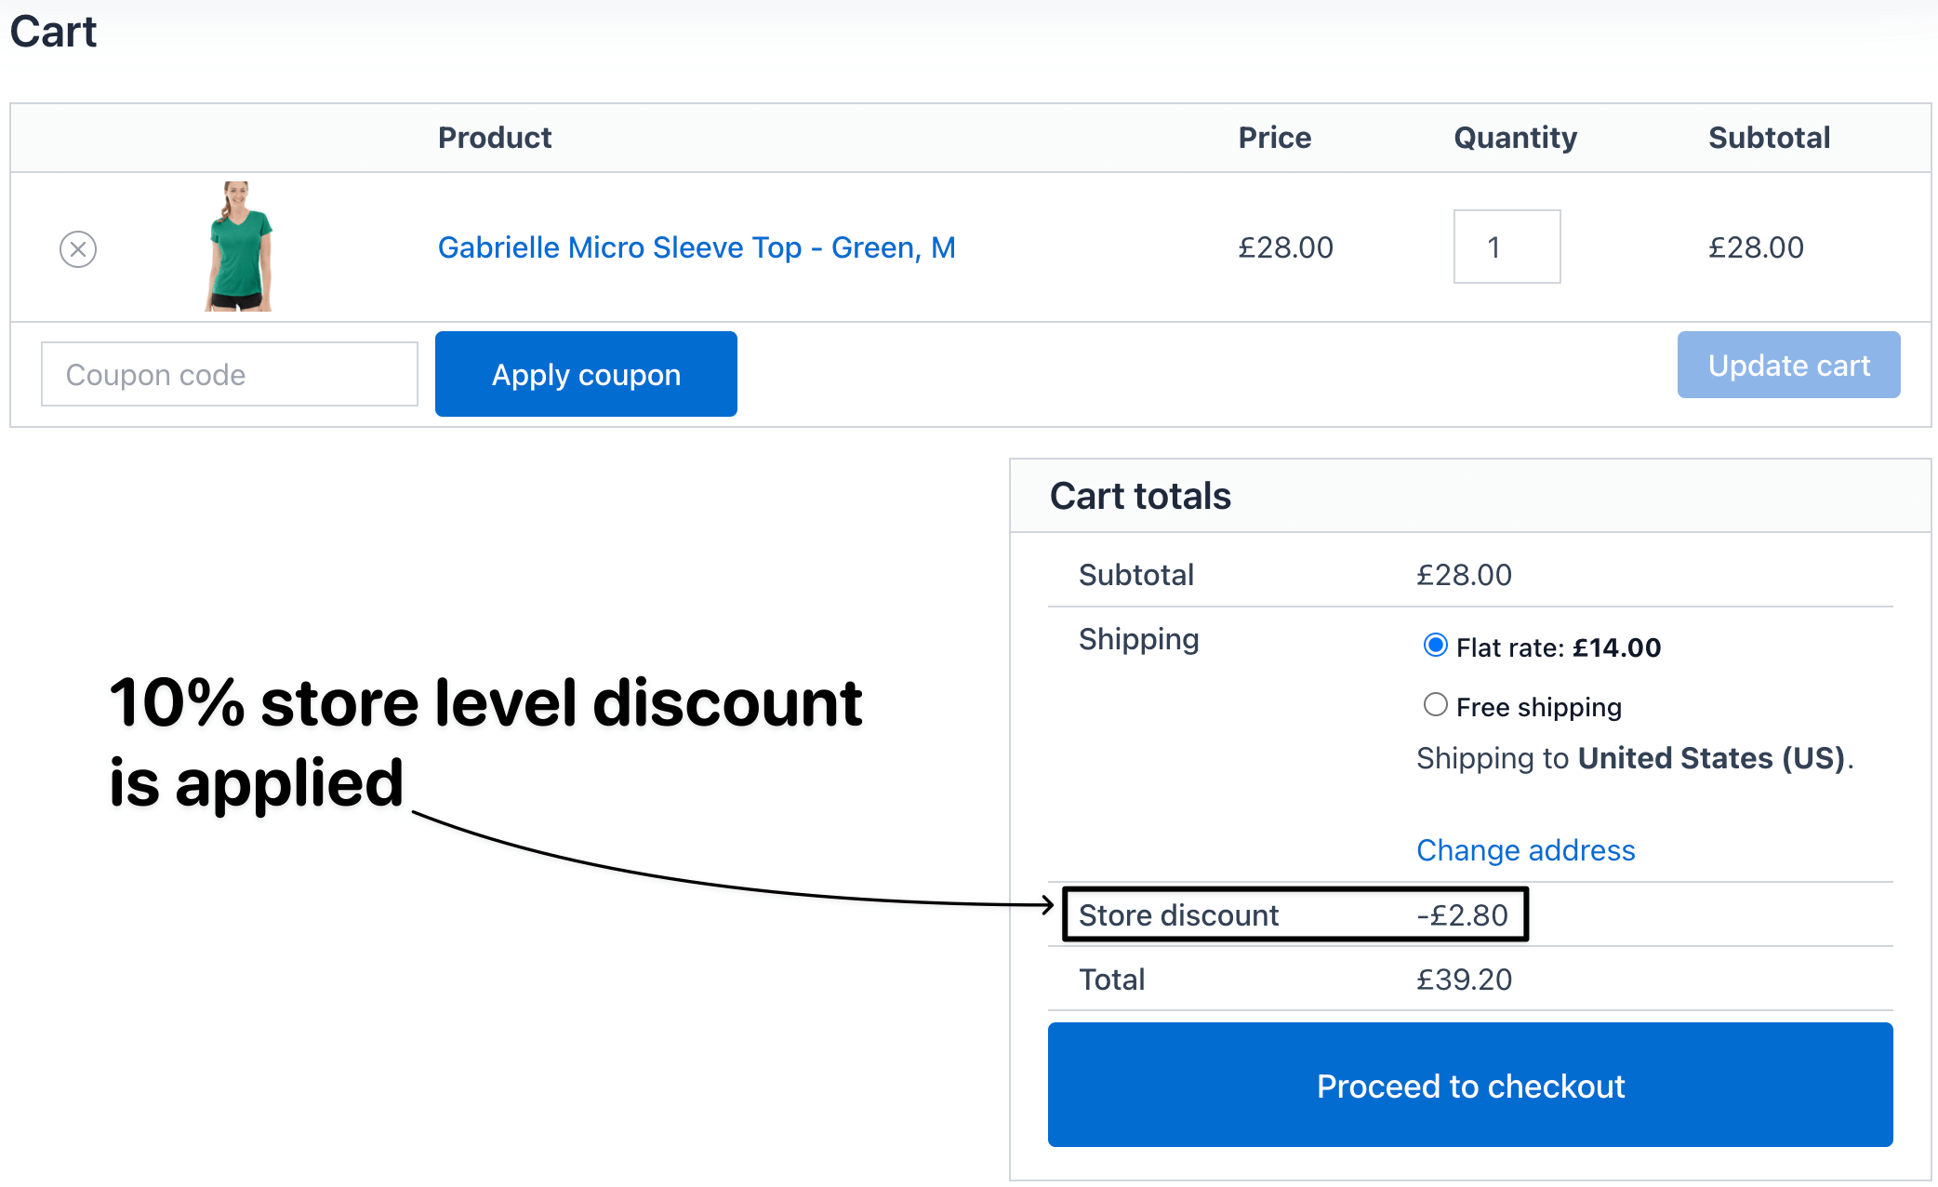Click the £39.20 total amount
Image resolution: width=1938 pixels, height=1187 pixels.
click(1464, 980)
